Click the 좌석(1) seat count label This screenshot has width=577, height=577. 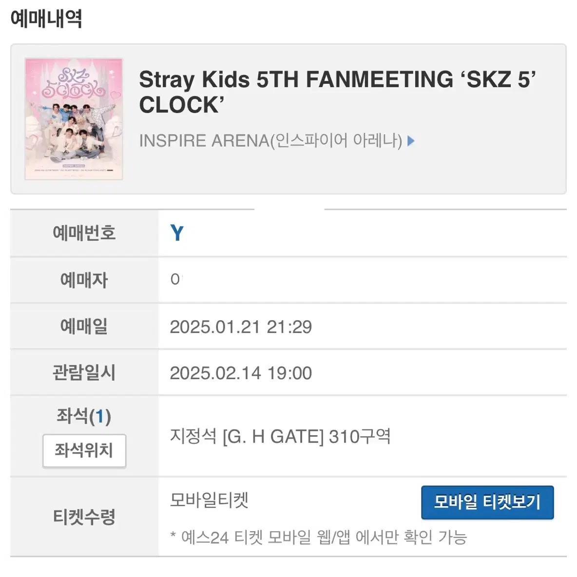tap(84, 416)
